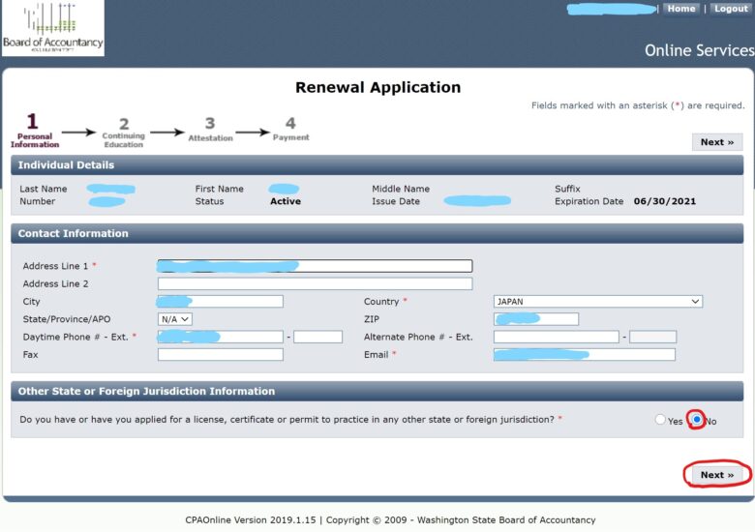Focus the City input field

click(x=221, y=302)
